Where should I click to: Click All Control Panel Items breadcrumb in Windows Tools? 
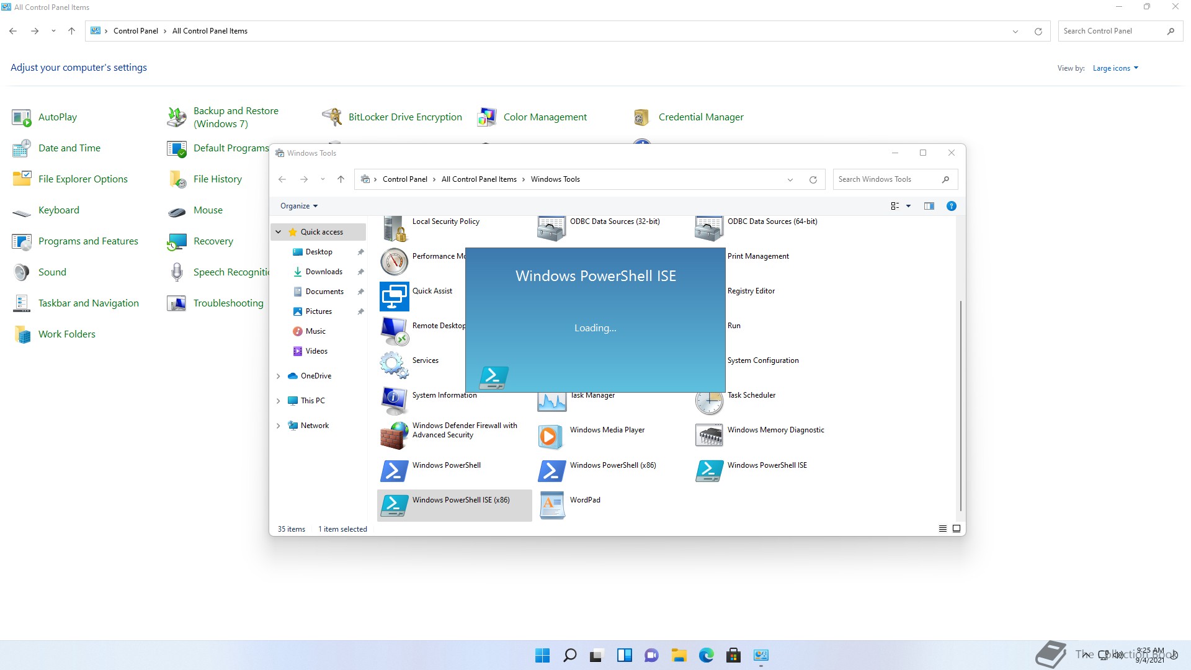tap(479, 179)
